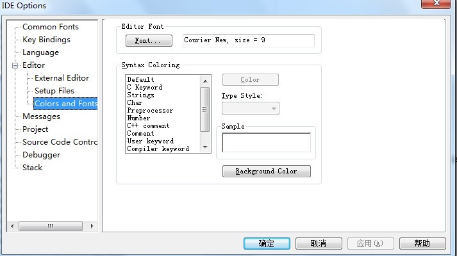The image size is (457, 256).
Task: Select Preprocessor syntax element
Action: [x=150, y=110]
